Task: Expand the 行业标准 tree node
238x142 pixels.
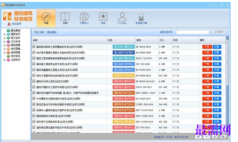Action: [x=5, y=42]
